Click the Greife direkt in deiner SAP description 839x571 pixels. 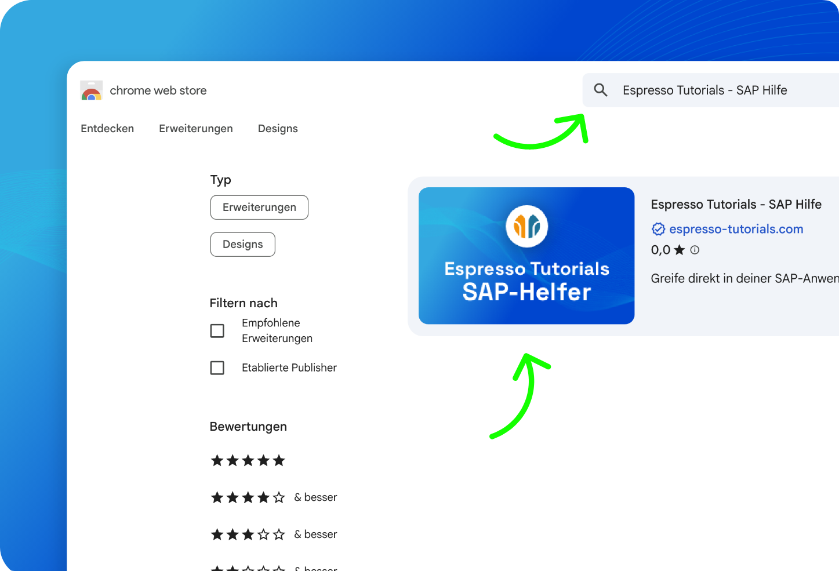[x=744, y=278]
